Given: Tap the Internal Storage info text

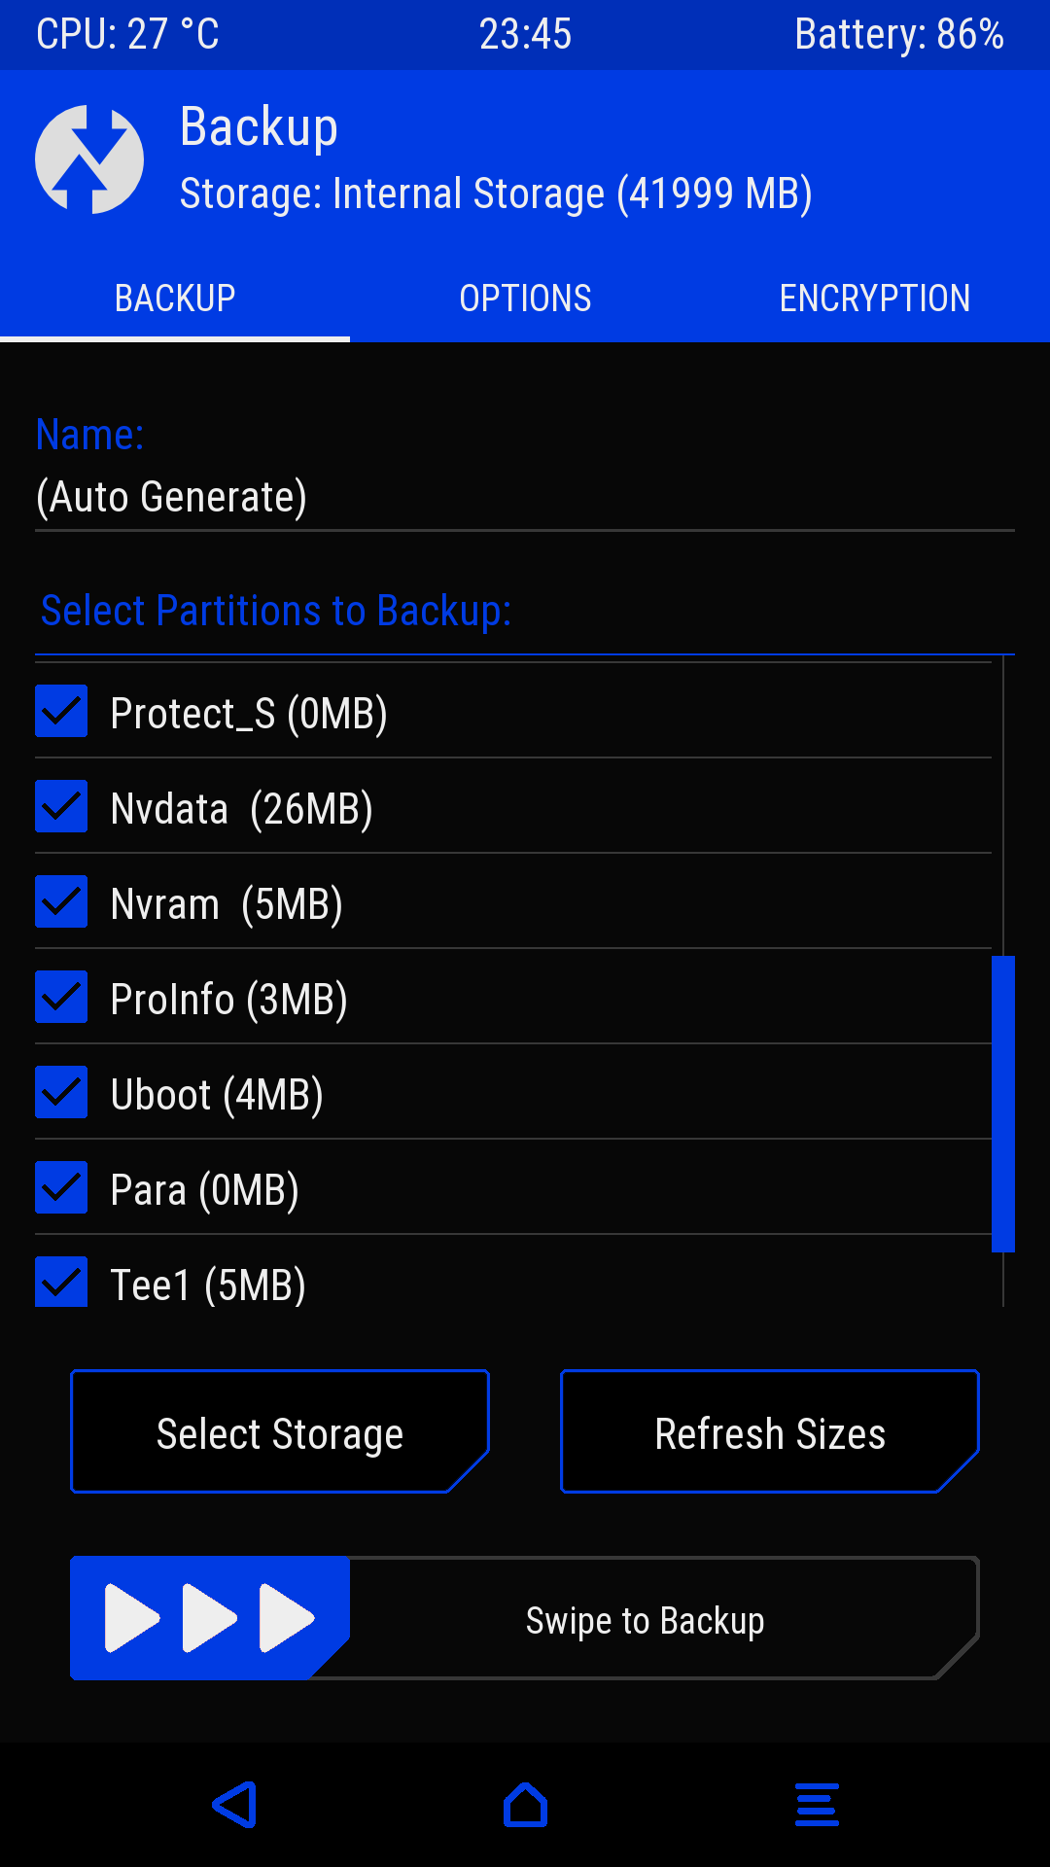Looking at the screenshot, I should click(x=496, y=194).
